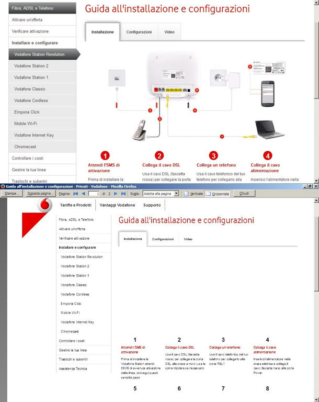Click 'Collega un telefono' heading in preview

(225, 348)
